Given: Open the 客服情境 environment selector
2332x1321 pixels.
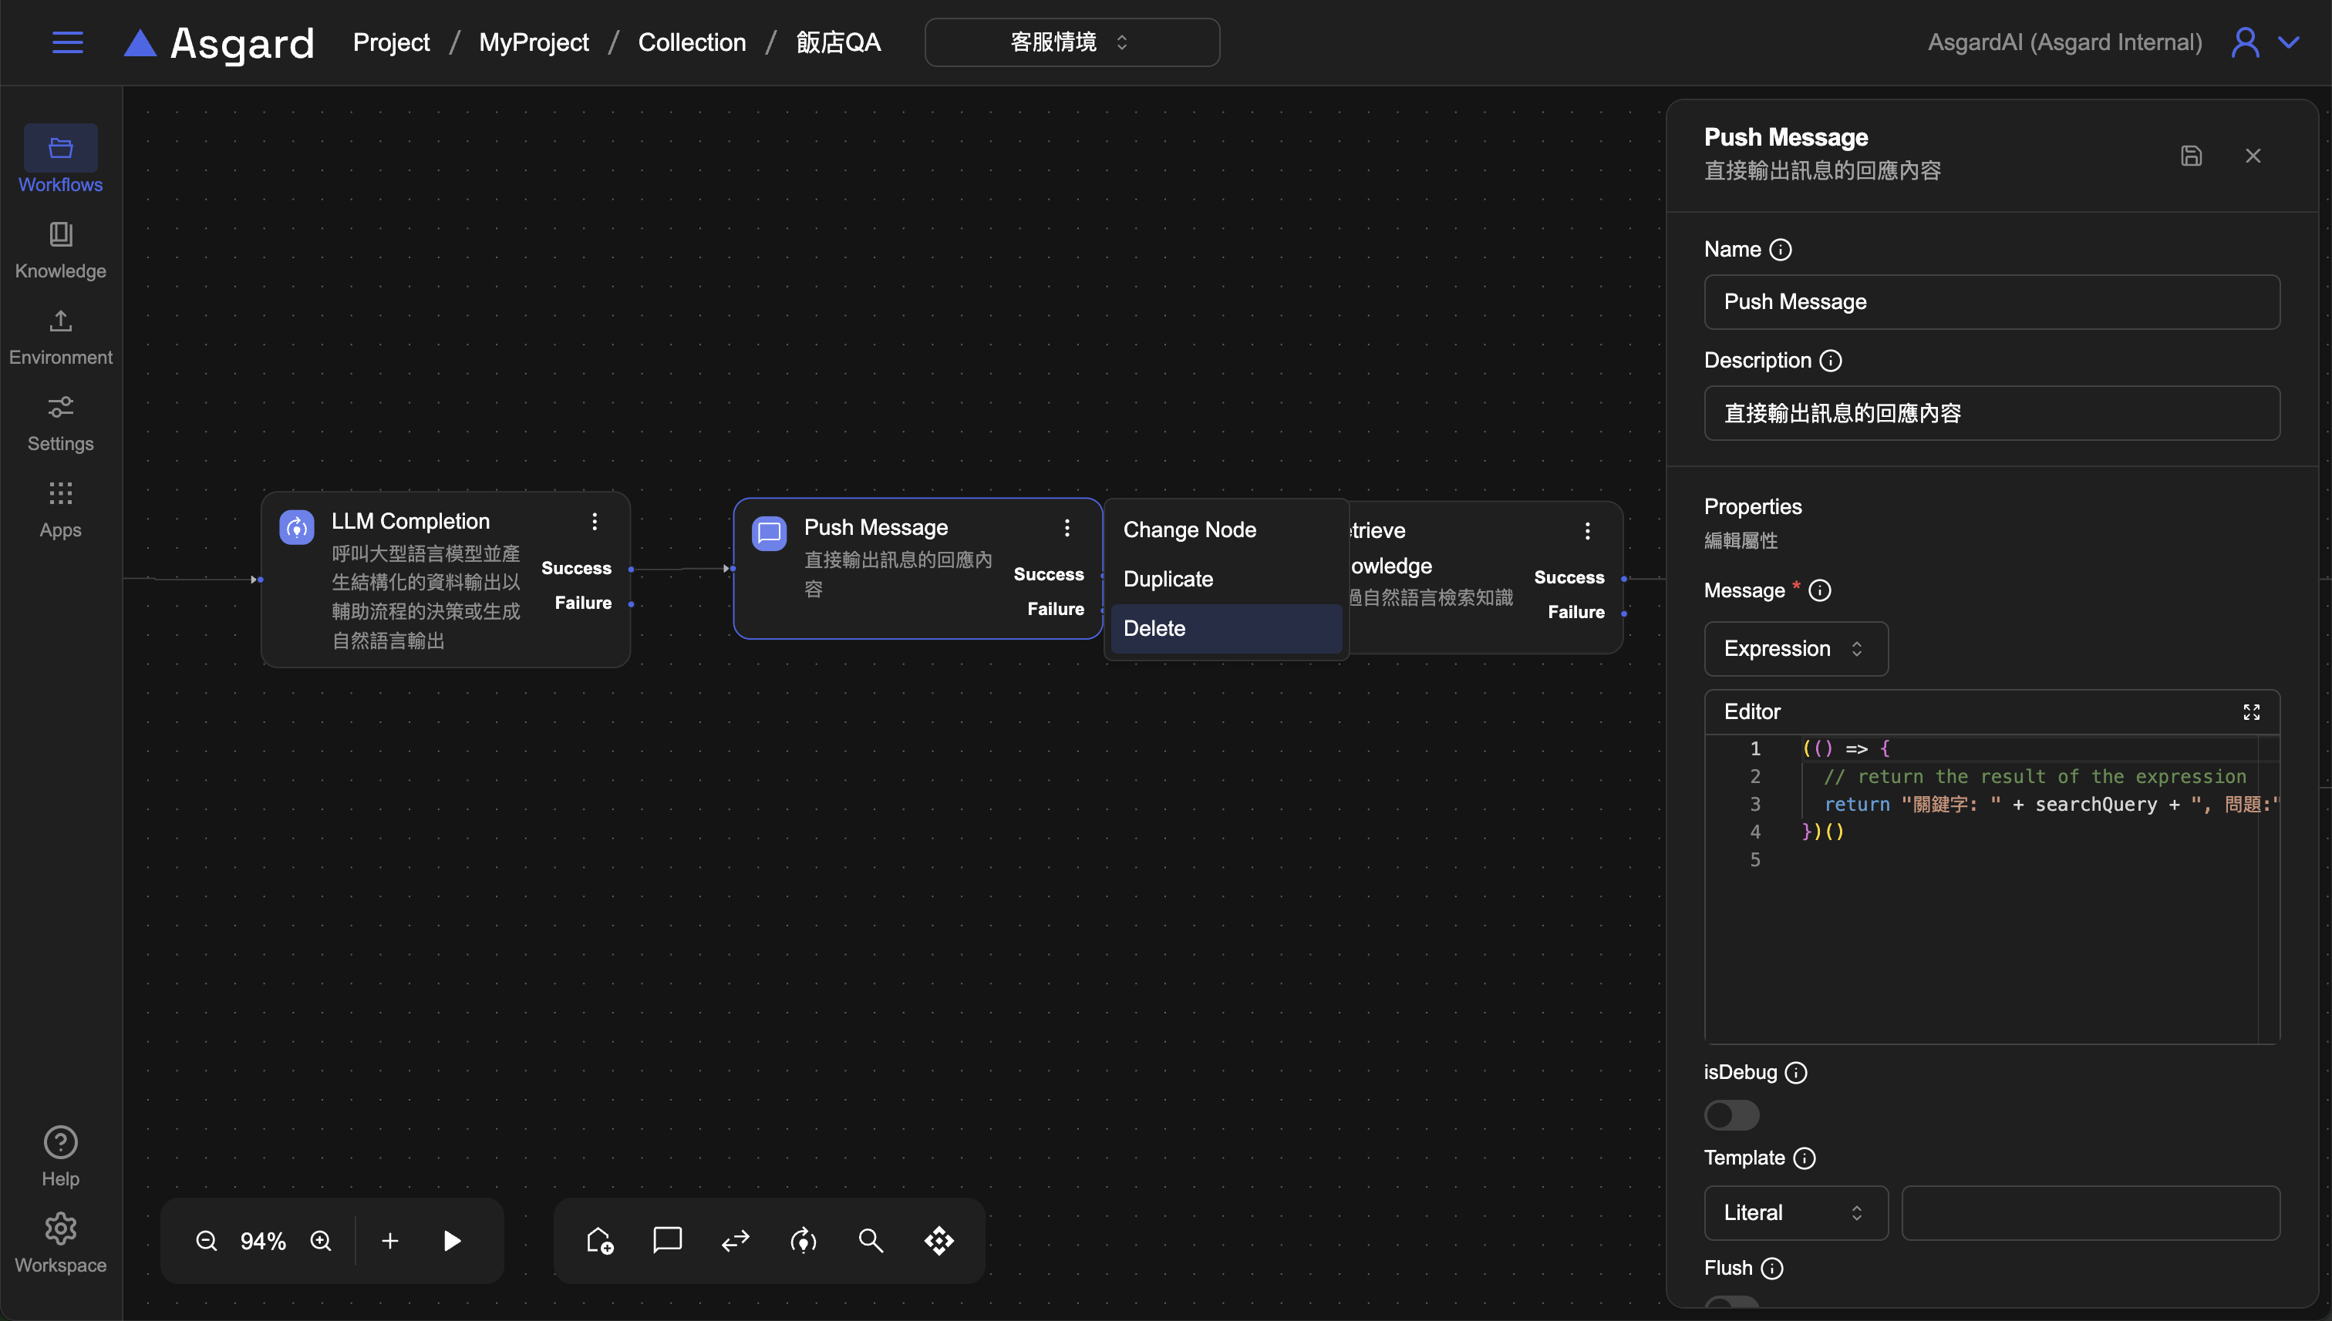Looking at the screenshot, I should pyautogui.click(x=1071, y=42).
